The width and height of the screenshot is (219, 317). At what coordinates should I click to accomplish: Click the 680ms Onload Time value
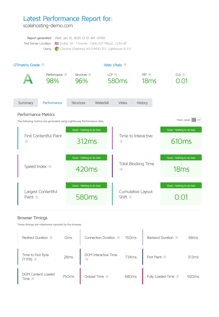tap(131, 276)
